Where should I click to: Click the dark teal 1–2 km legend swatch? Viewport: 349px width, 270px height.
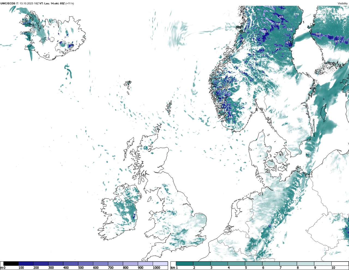[x=185, y=263]
